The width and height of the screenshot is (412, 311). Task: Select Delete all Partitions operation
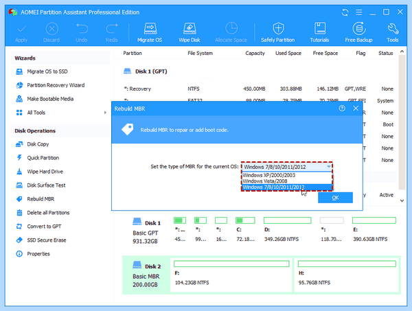(x=48, y=213)
